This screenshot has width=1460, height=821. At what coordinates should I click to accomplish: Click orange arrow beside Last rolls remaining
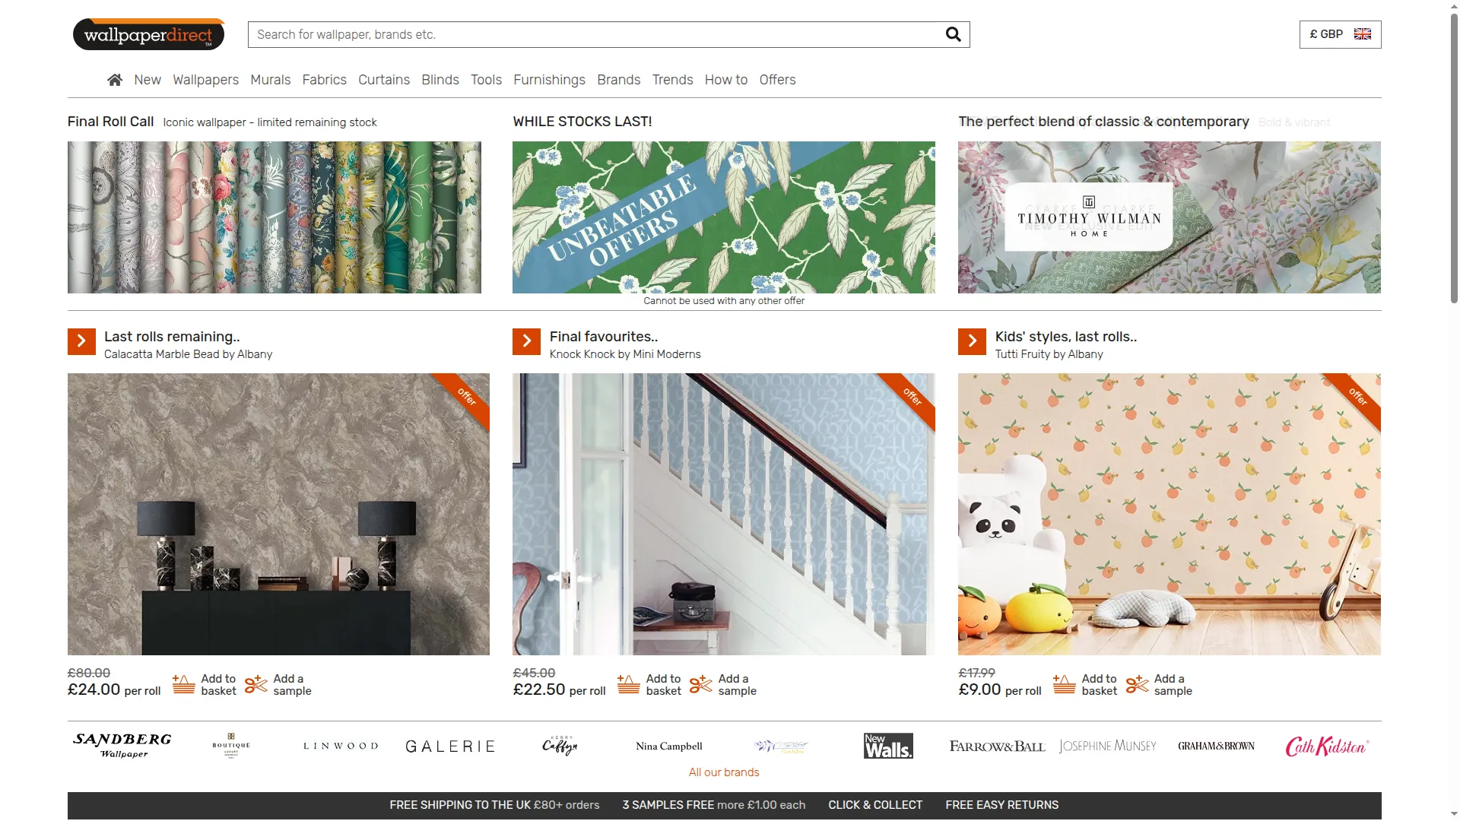click(81, 341)
